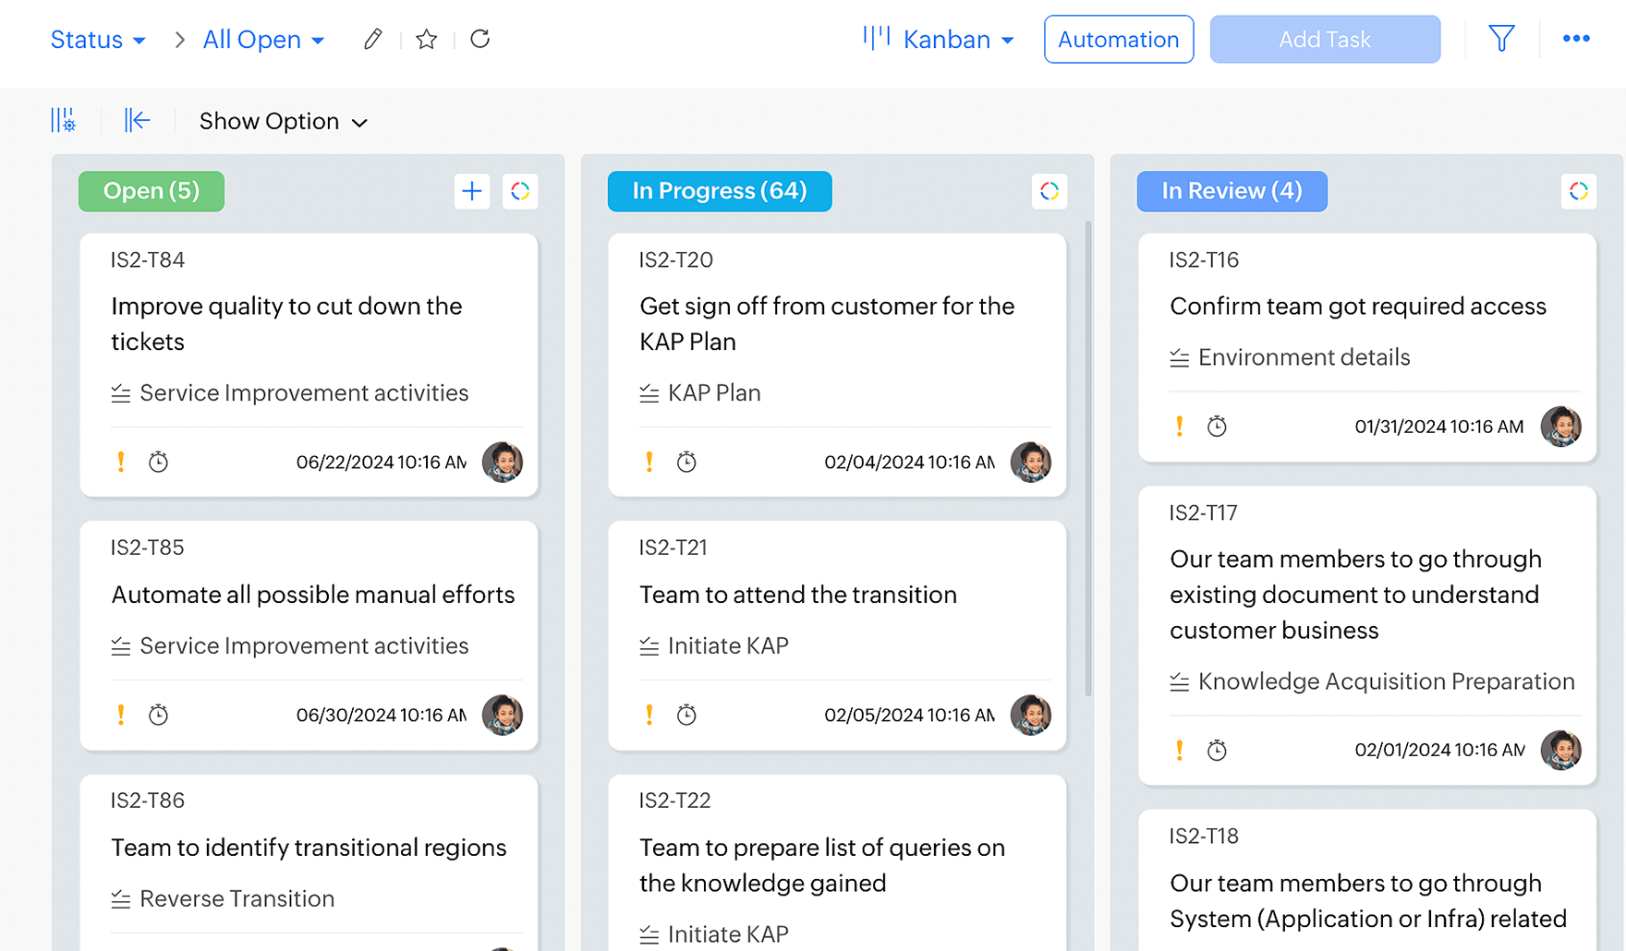This screenshot has height=951, width=1626.
Task: Open the All Open view dropdown
Action: tap(263, 40)
